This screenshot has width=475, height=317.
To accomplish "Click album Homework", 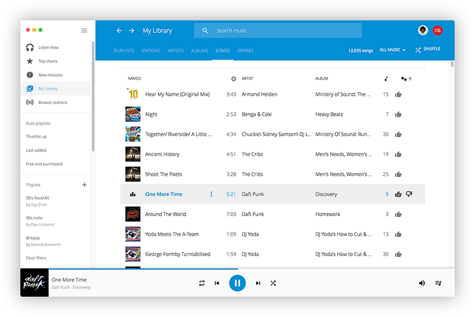I will pos(328,214).
